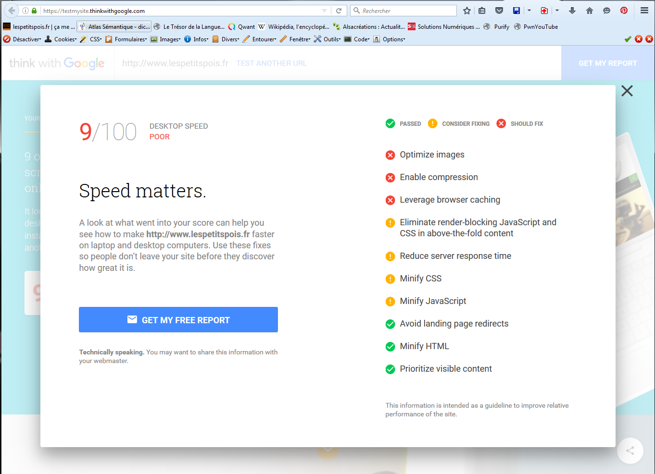
Task: Click the Firefox home icon
Action: (590, 11)
